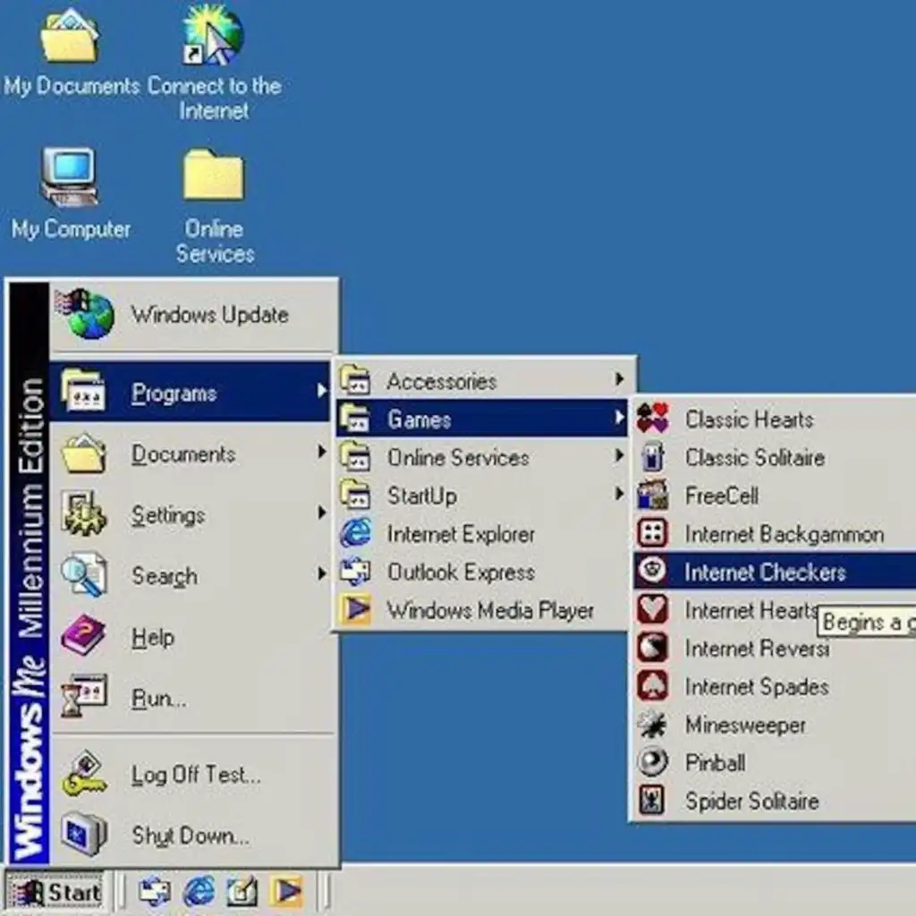Click the Minesweeper mine icon
Viewport: 916px width, 916px height.
(652, 725)
